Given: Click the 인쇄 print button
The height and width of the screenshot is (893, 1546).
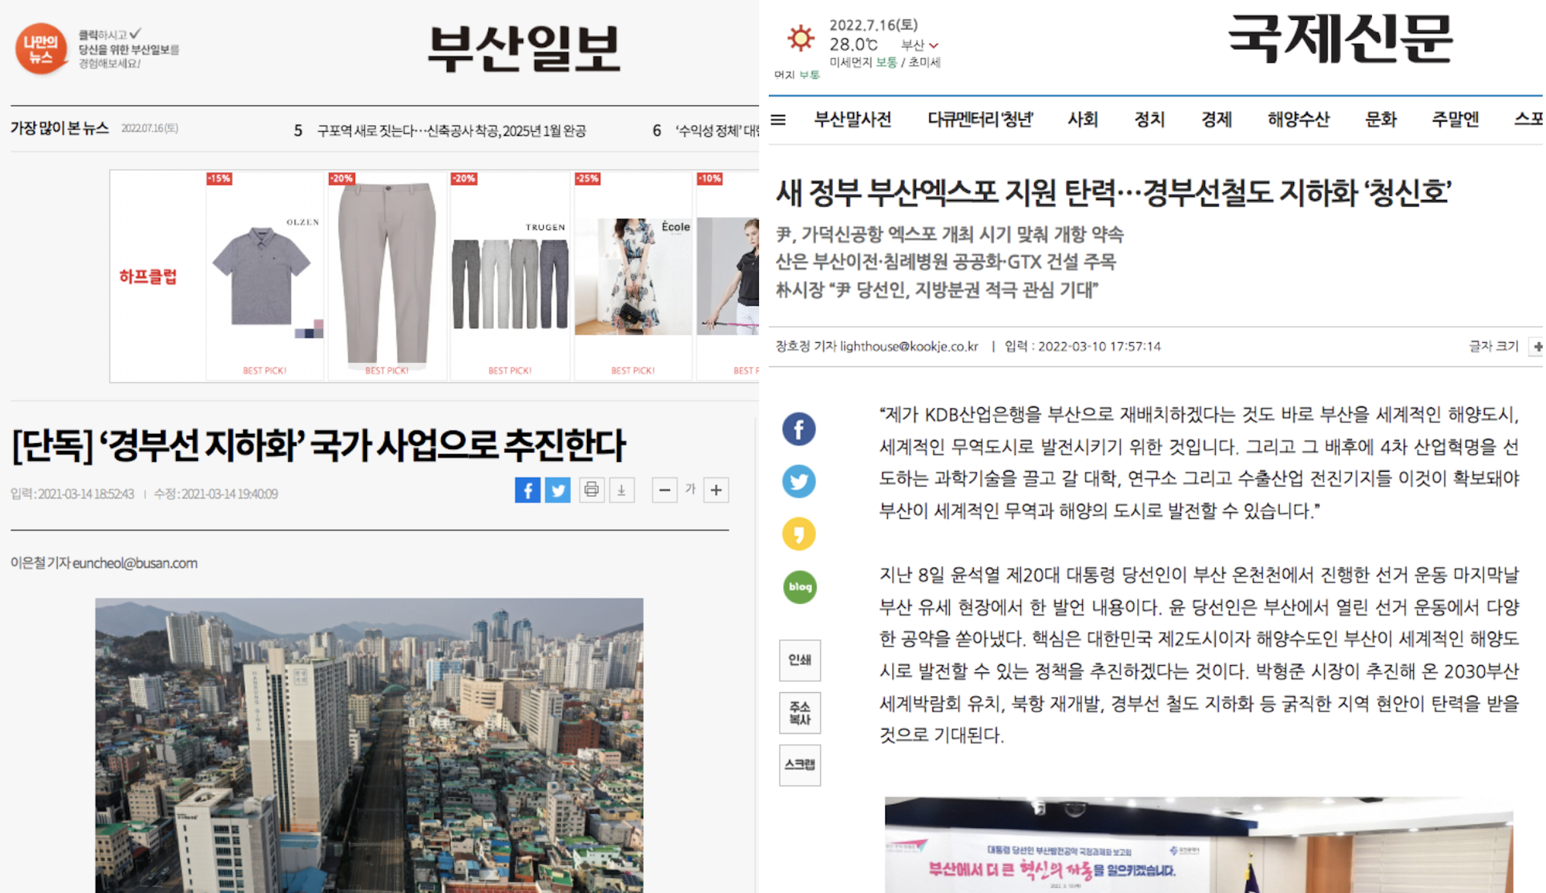Looking at the screenshot, I should [800, 660].
